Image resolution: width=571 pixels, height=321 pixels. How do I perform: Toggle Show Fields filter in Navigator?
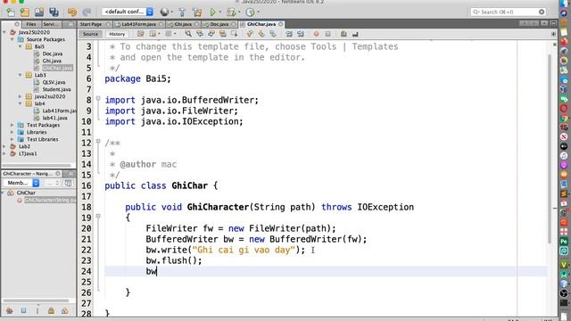(23, 311)
